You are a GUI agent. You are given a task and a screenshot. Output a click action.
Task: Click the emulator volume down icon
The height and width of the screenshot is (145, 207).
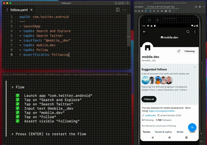143,11
